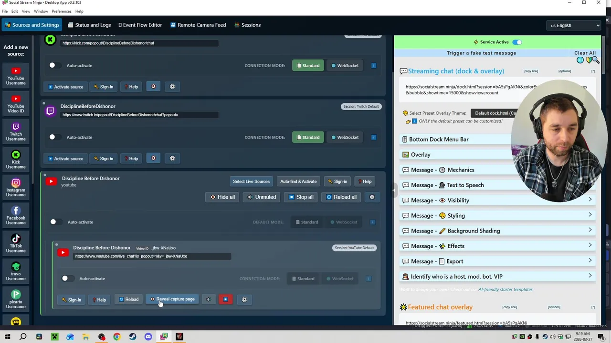611x343 pixels.
Task: Switch to Event Flow Editor tab
Action: point(140,25)
